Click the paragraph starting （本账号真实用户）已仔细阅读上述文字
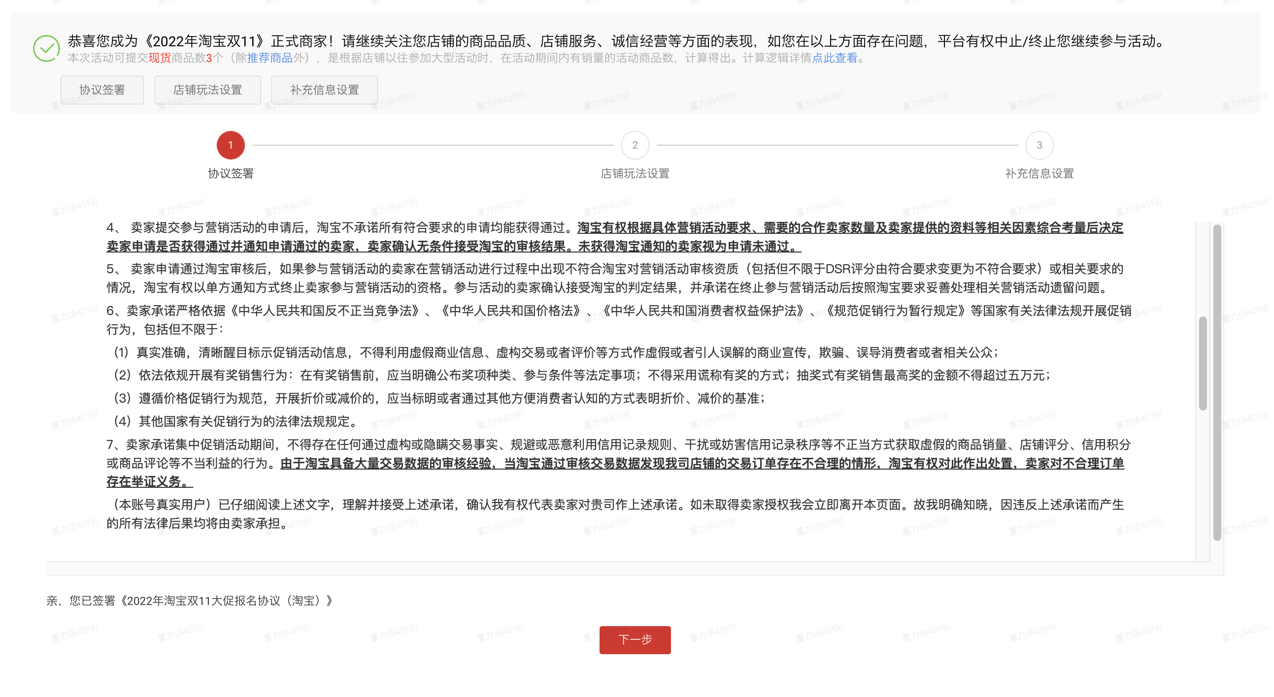This screenshot has width=1274, height=697. (615, 514)
